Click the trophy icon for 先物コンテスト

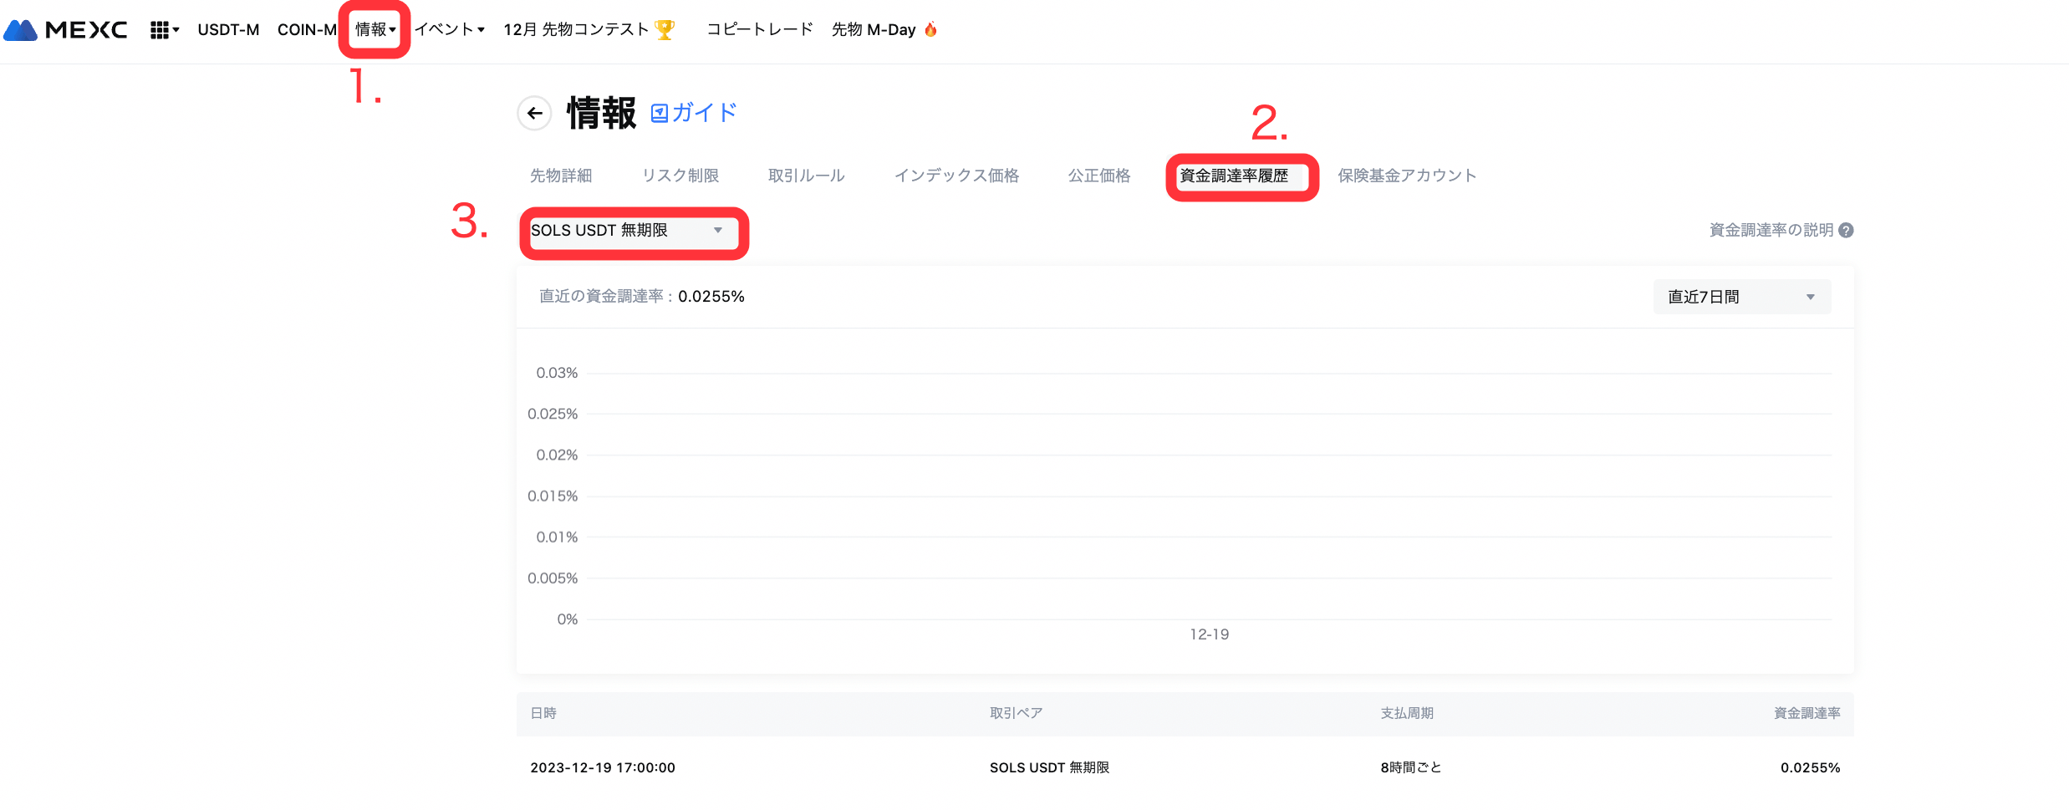pos(665,30)
